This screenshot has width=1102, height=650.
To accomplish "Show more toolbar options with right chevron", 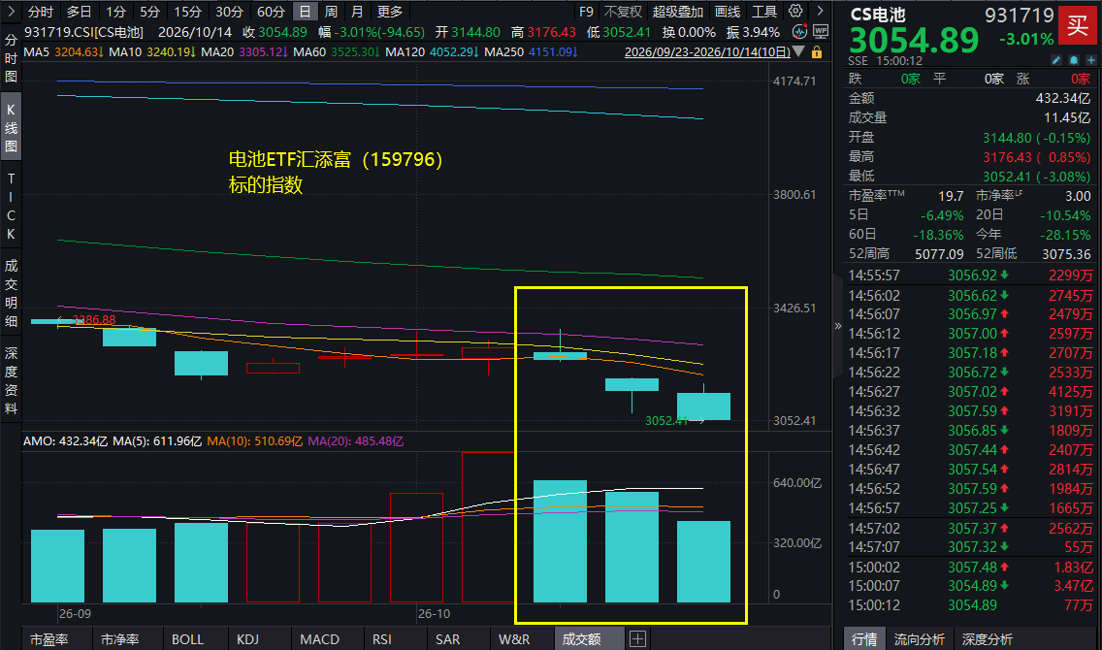I will click(x=820, y=12).
